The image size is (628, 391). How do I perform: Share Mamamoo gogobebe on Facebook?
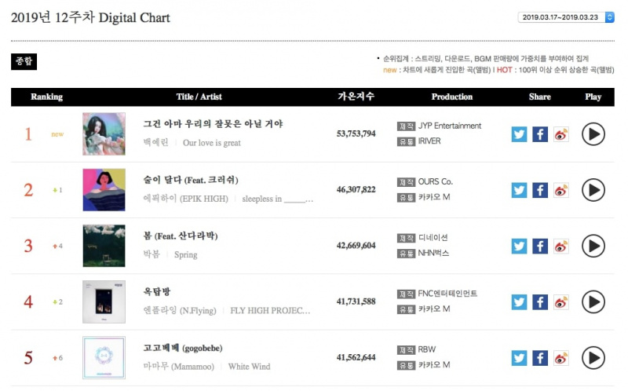pyautogui.click(x=540, y=358)
